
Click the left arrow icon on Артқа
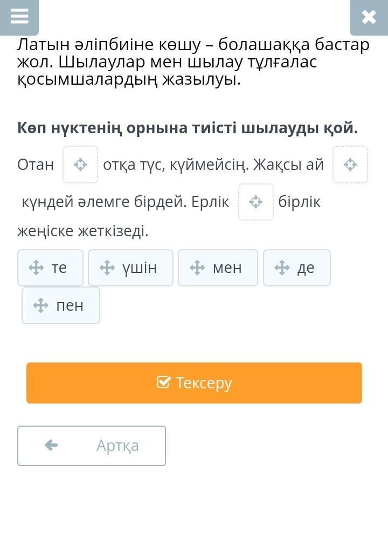pyautogui.click(x=51, y=445)
